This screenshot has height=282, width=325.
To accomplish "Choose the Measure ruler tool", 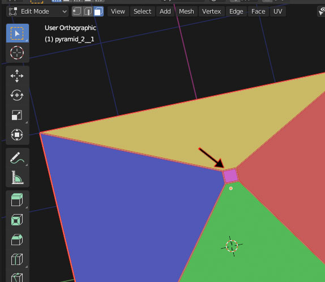I will (18, 177).
